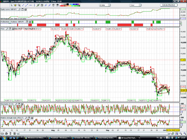Close the Equity curve panel
Image resolution: width=187 pixels, height=140 pixels.
(x=26, y=9)
